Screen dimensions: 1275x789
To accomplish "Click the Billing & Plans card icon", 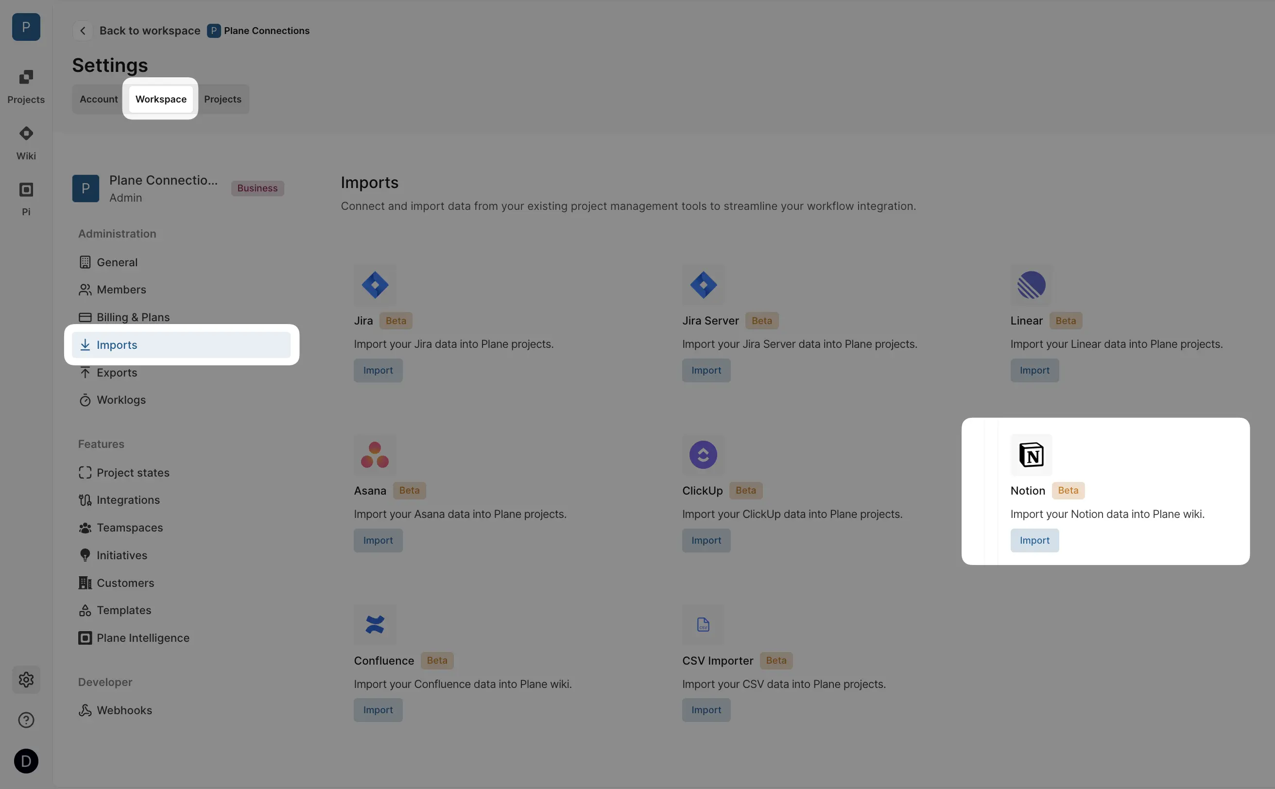I will [x=85, y=317].
